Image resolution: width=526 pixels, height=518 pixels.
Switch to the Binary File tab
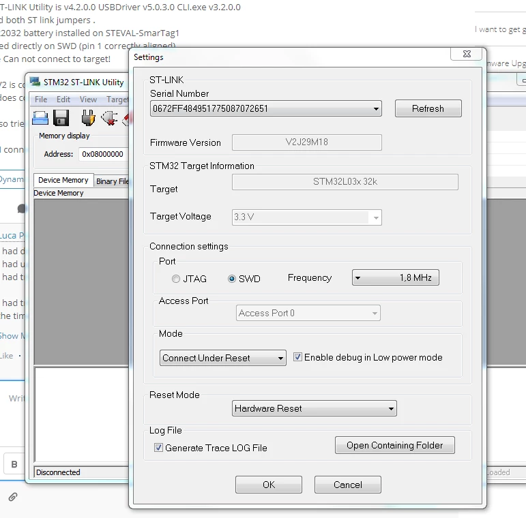[x=112, y=181]
